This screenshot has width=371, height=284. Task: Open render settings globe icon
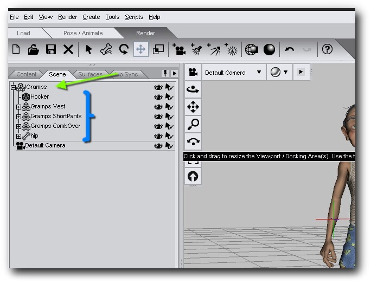click(252, 50)
